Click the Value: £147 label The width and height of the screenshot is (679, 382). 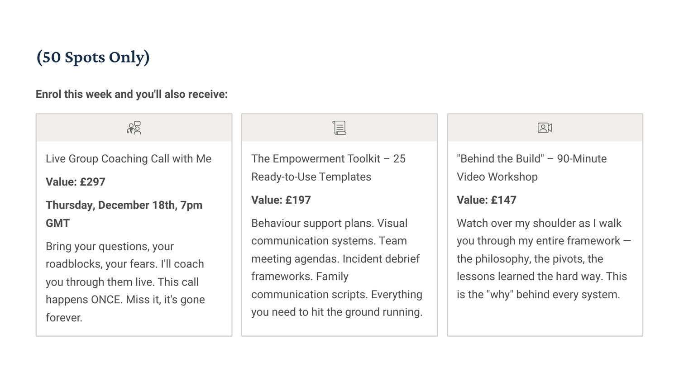point(487,200)
